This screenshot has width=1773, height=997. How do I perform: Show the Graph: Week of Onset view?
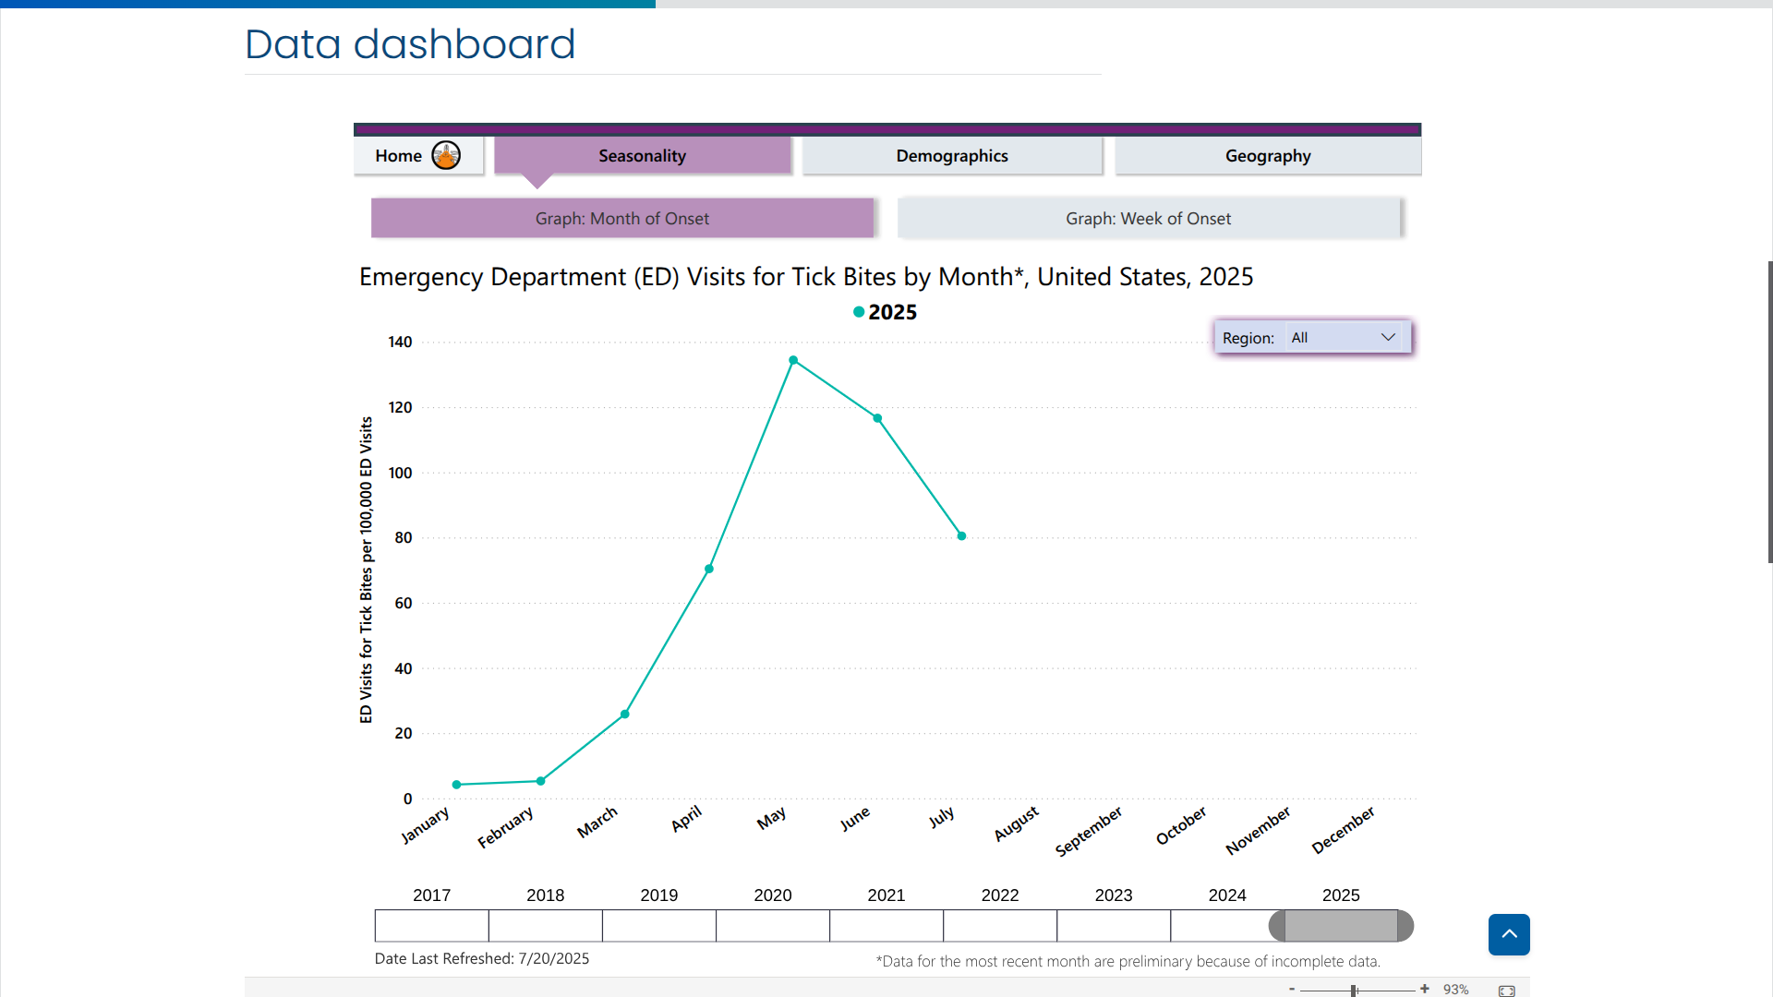(1148, 219)
